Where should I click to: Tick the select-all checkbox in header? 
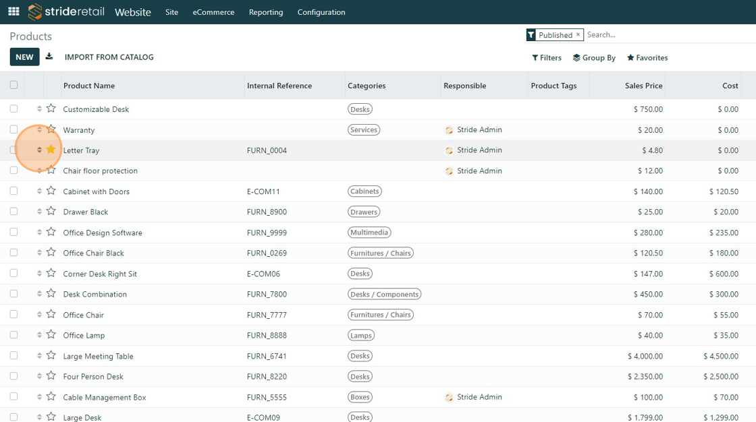(13, 85)
